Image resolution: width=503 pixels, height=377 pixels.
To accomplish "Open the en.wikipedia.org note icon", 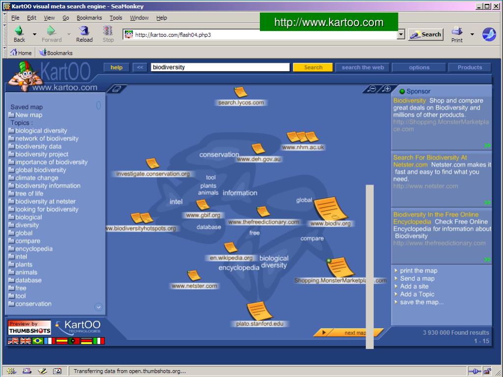I will [x=231, y=247].
